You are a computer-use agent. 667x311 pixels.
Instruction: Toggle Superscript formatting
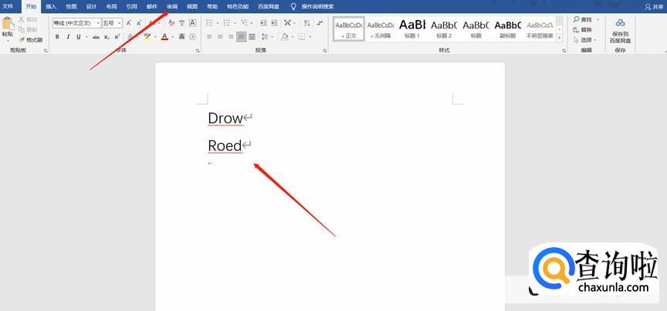tap(117, 37)
